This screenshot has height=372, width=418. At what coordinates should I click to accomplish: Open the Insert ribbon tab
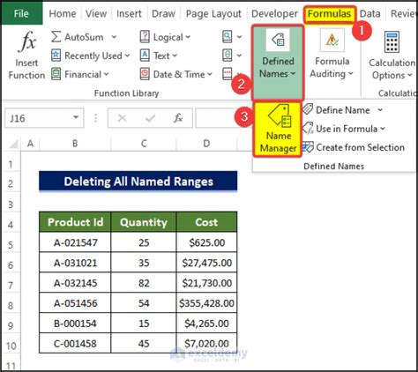129,13
